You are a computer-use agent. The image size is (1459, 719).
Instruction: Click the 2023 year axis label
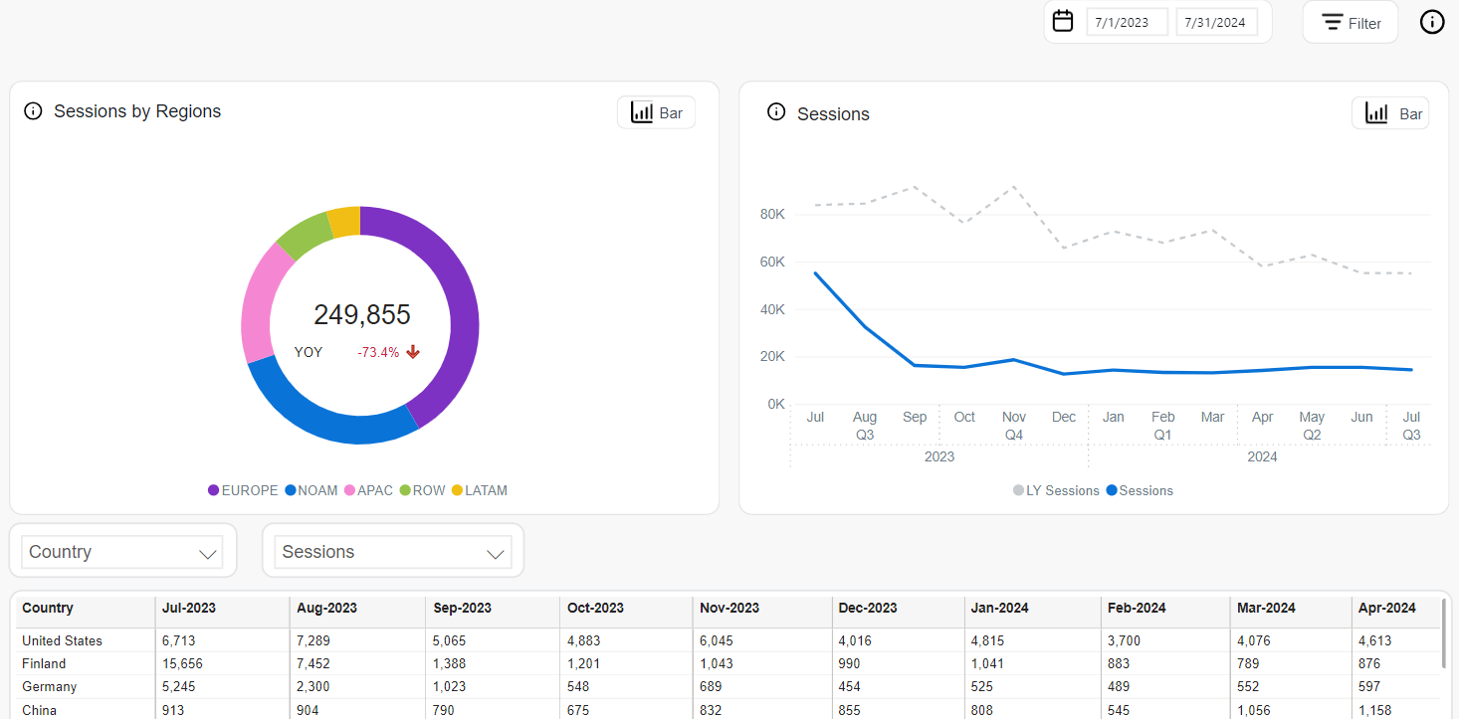(x=938, y=456)
